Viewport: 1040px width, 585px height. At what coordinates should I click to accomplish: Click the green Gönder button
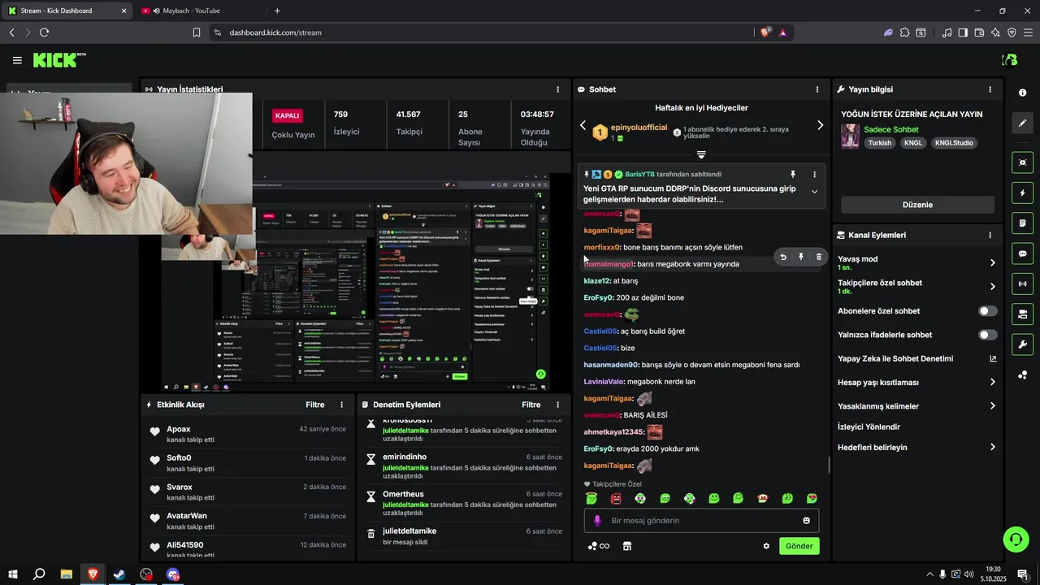[799, 546]
